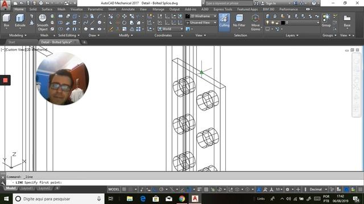Expand the Modeling panel
This screenshot has width=364, height=204.
[x=18, y=35]
